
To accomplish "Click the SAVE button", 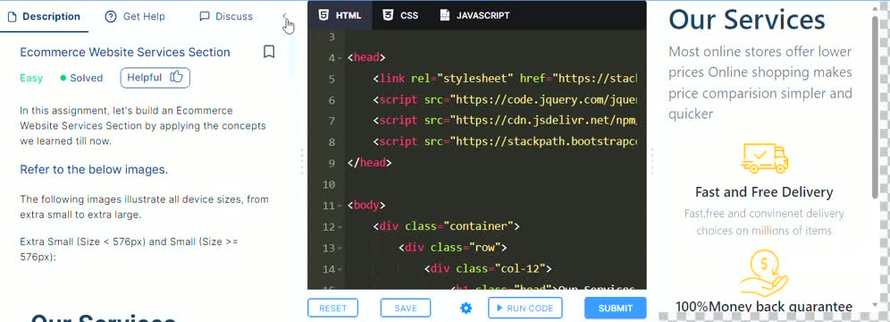I will click(406, 309).
